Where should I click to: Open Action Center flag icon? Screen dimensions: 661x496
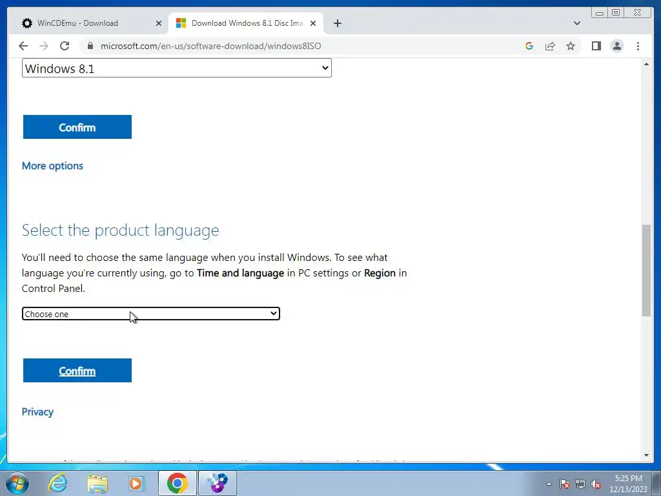tap(565, 484)
